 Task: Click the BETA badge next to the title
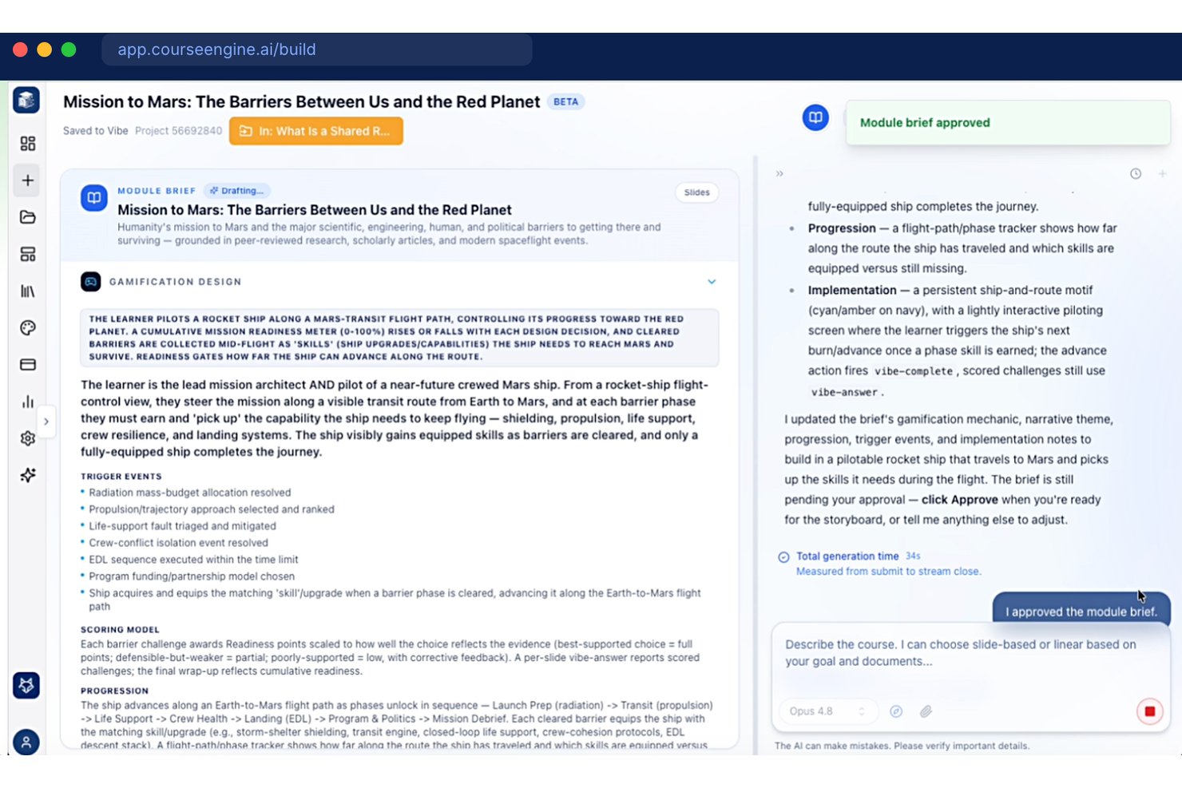click(565, 102)
